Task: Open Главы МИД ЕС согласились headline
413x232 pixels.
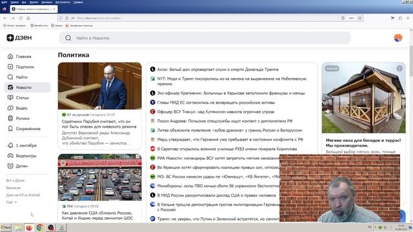Action: click(216, 102)
